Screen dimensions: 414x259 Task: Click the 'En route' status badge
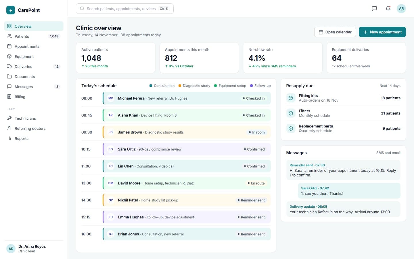256,183
